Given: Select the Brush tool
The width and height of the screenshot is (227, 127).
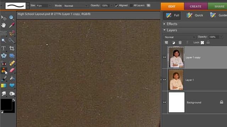Looking at the screenshot, I should coord(4,78).
